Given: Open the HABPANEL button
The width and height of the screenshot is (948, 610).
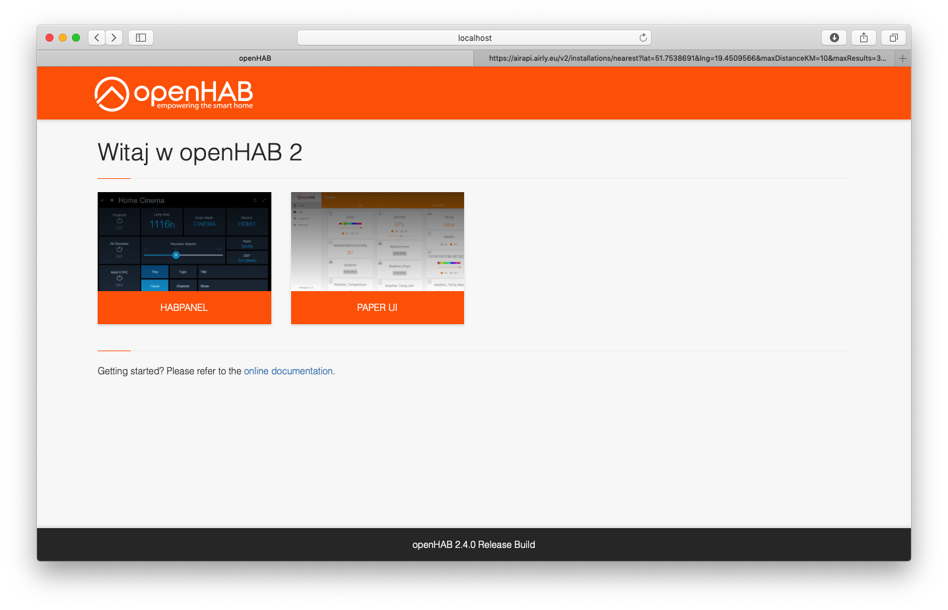Looking at the screenshot, I should (x=184, y=308).
